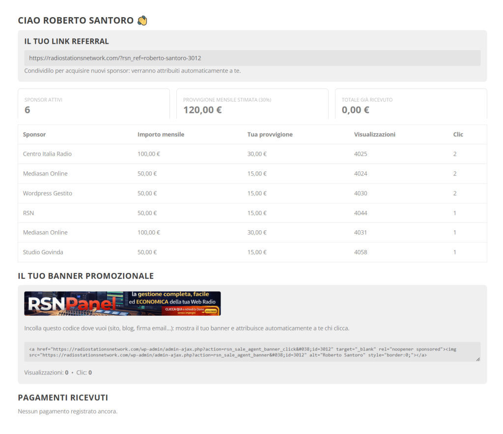Click the 4058 views value
This screenshot has width=503, height=434.
click(361, 252)
